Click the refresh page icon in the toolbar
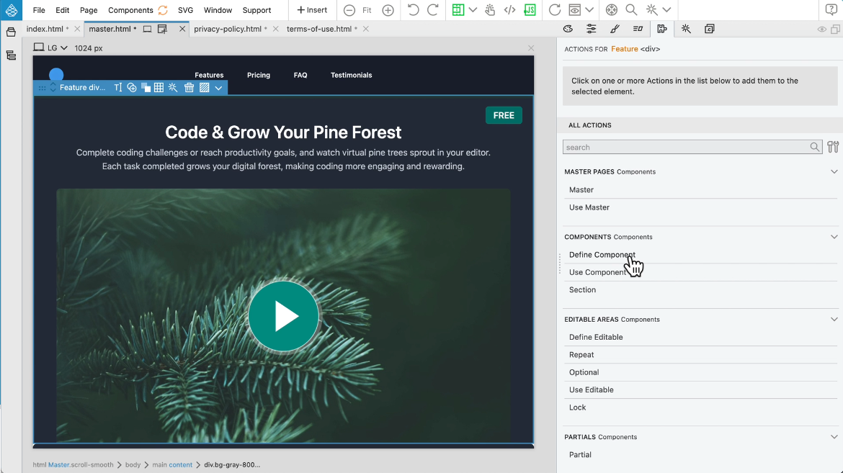The height and width of the screenshot is (473, 843). point(554,10)
